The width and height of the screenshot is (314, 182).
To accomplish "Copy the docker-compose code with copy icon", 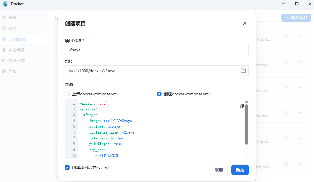I will [x=242, y=106].
